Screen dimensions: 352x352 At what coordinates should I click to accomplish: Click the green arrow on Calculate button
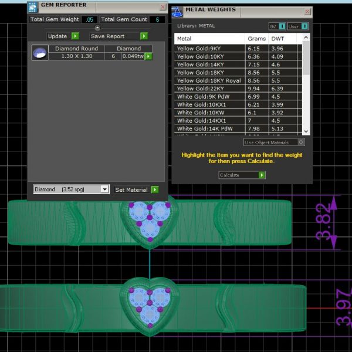pos(262,175)
